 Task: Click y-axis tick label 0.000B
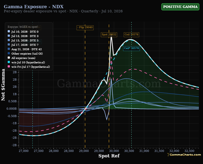point(12,109)
